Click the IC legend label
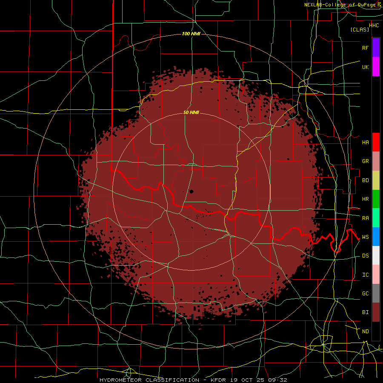 365,275
